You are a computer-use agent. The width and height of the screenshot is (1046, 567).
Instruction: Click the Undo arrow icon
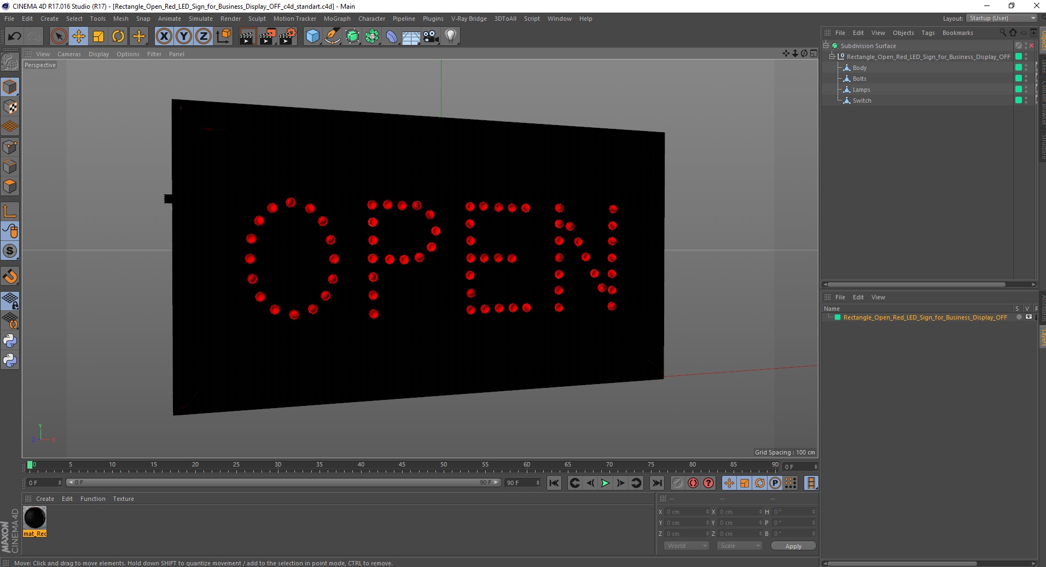pos(14,37)
